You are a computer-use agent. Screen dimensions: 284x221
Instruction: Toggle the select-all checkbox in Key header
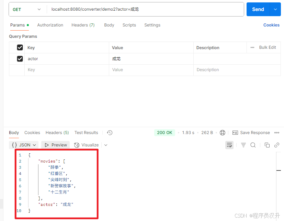(x=20, y=47)
